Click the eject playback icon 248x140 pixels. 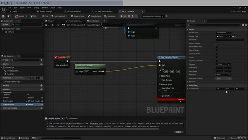click(x=133, y=16)
